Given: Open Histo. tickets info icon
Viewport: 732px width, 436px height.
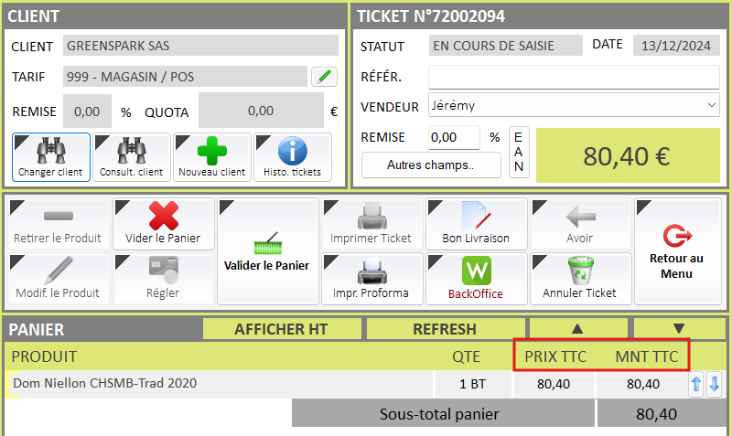Looking at the screenshot, I should point(292,150).
